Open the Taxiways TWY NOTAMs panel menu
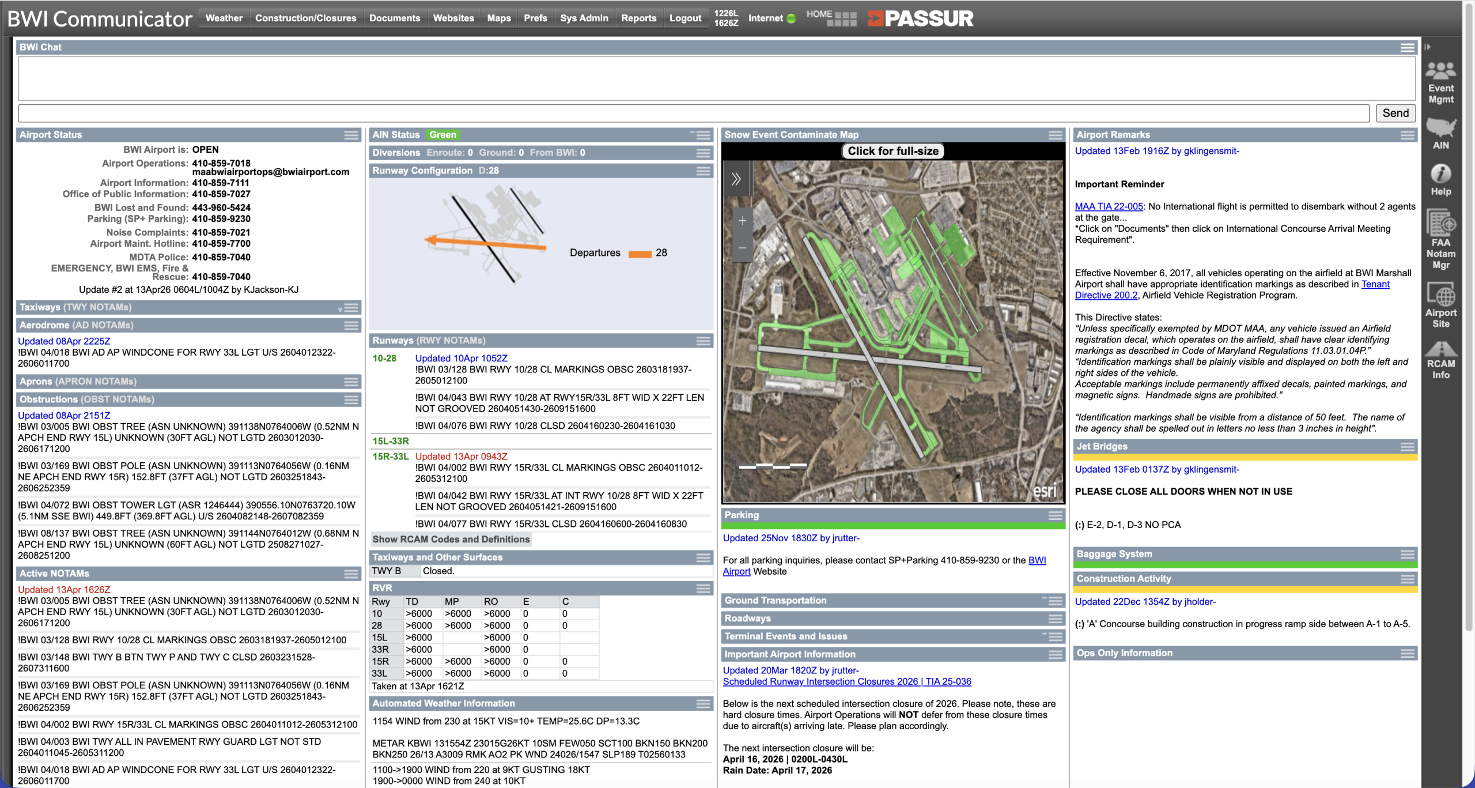Screen dimensions: 1475x788 (351, 308)
